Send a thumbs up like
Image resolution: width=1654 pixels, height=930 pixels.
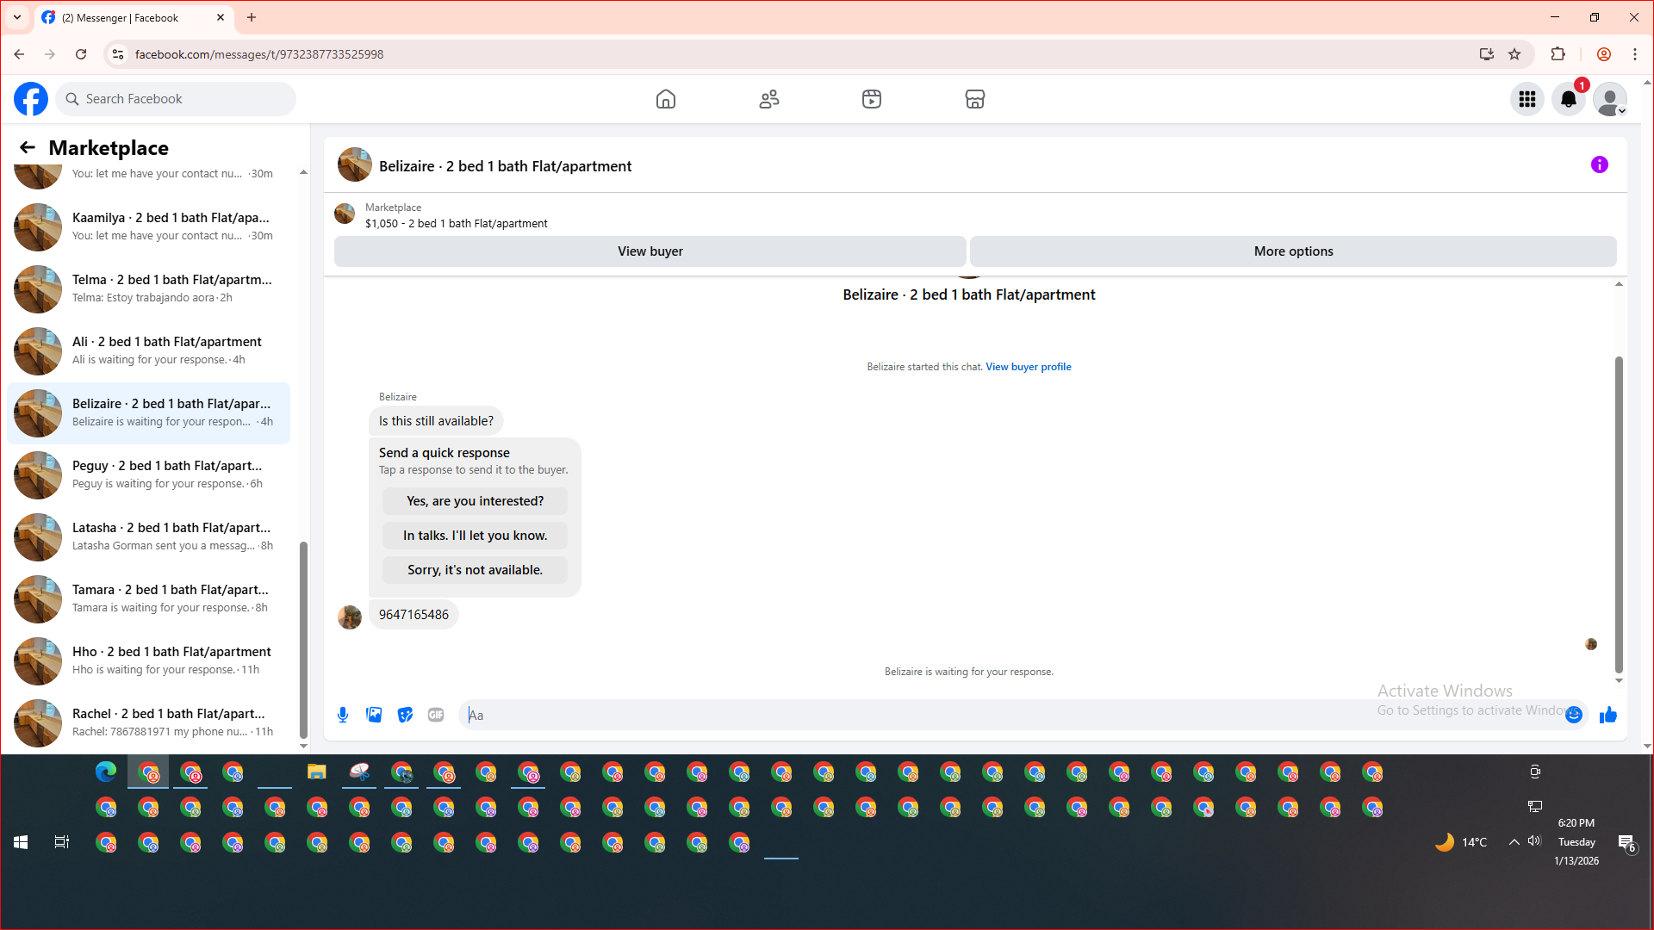(1607, 715)
